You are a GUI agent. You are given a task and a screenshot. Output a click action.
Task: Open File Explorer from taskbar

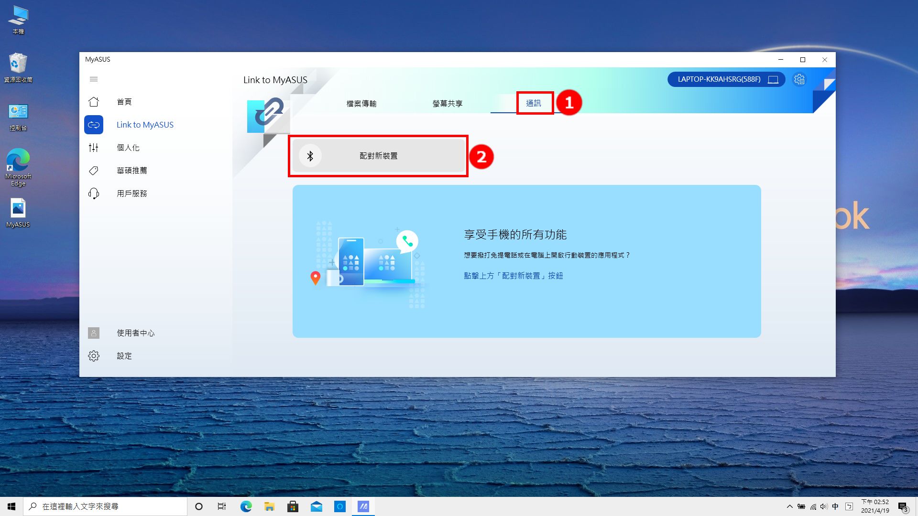269,506
